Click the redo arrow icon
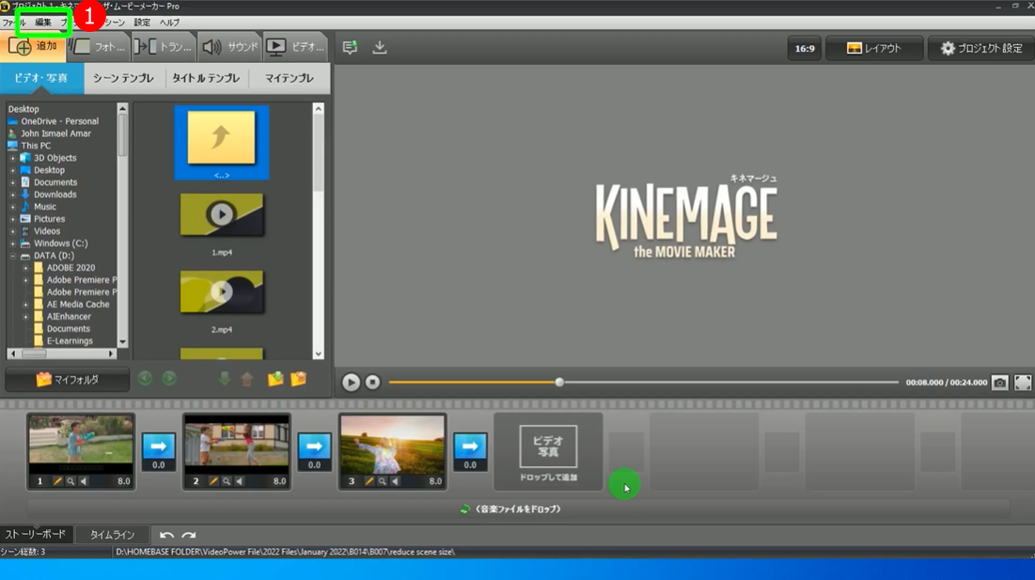This screenshot has height=580, width=1035. (189, 535)
